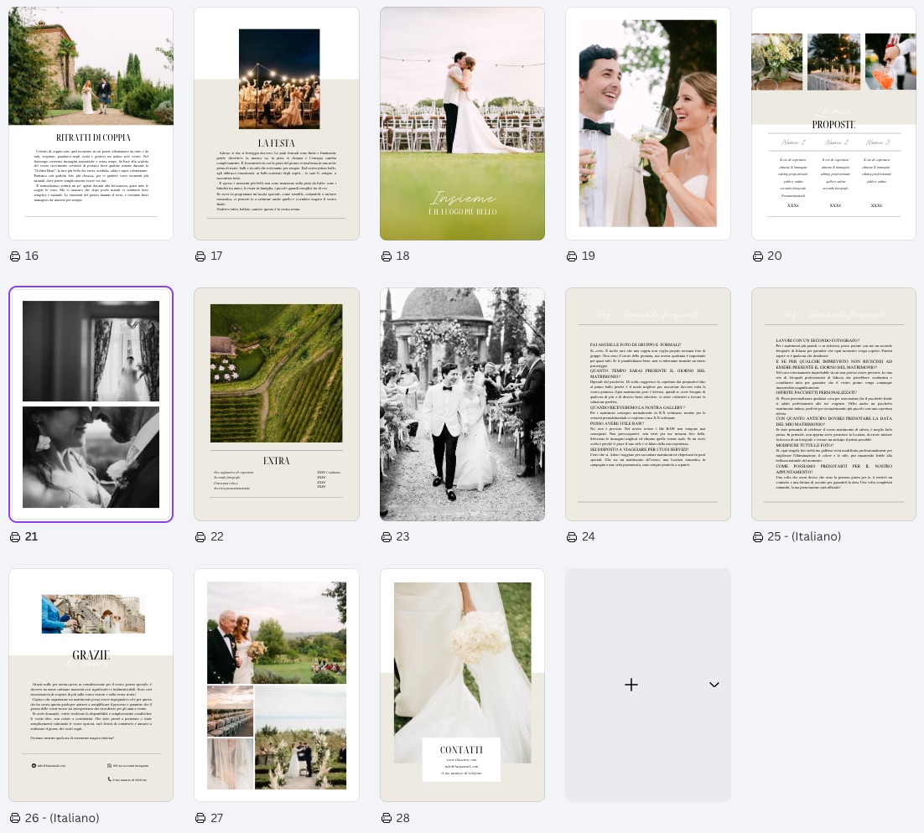924x833 pixels.
Task: Click the page icon beside number 28
Action: (x=387, y=818)
